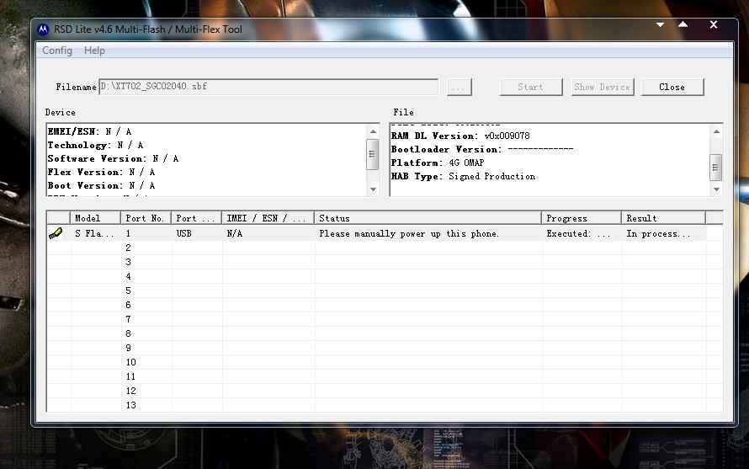Screen dimensions: 749x469
Task: Click the File panel scroll down arrow
Action: point(716,189)
